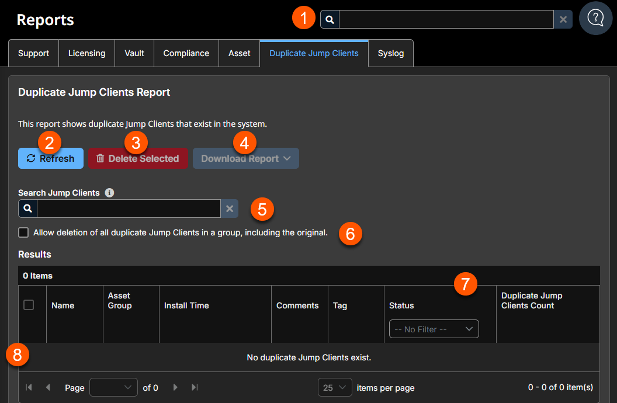Go to the next page arrow
The image size is (617, 403).
tap(175, 387)
